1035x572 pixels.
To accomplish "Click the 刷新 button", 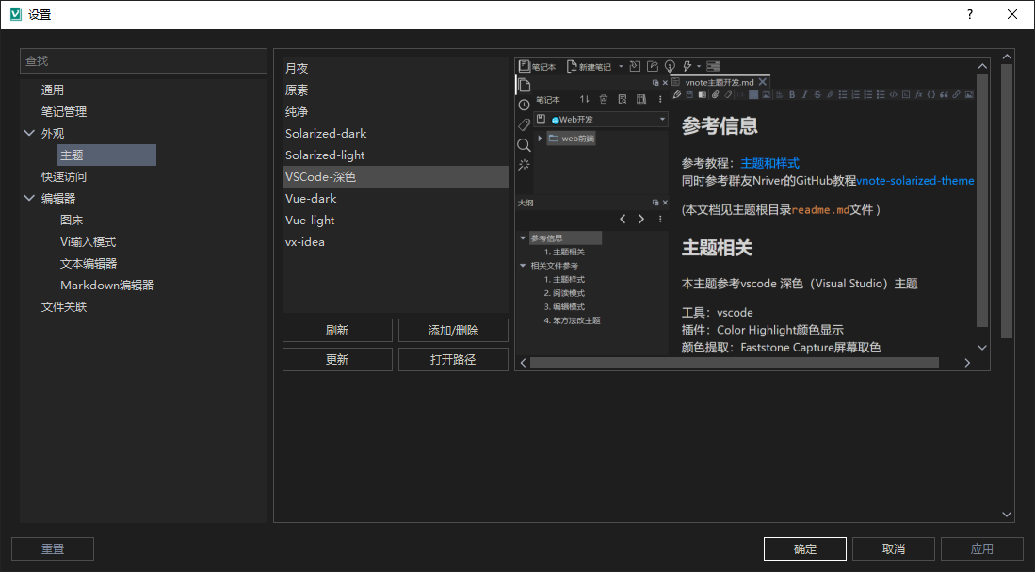I will pyautogui.click(x=337, y=330).
